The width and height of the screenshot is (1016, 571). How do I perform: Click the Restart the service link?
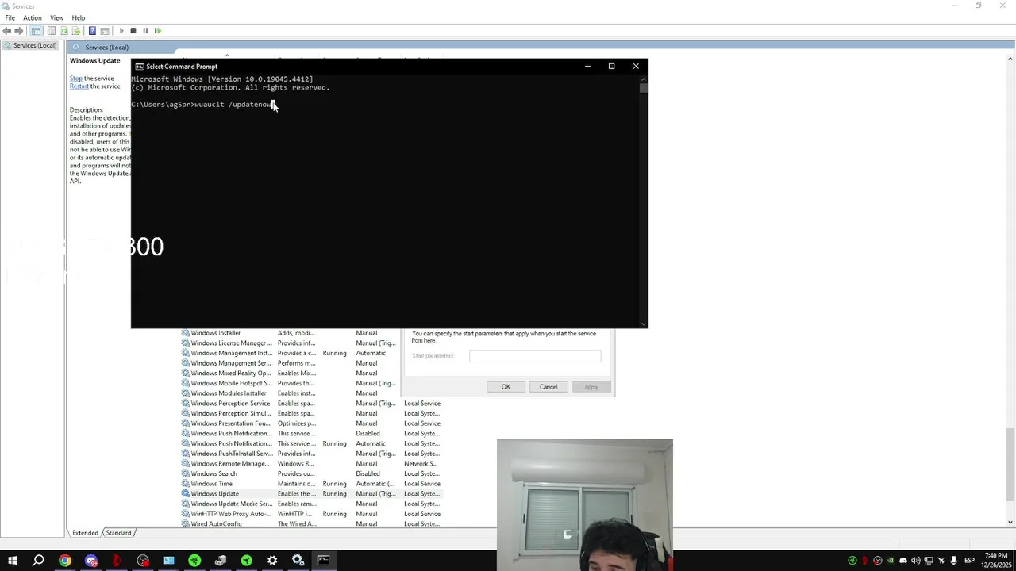pyautogui.click(x=79, y=86)
